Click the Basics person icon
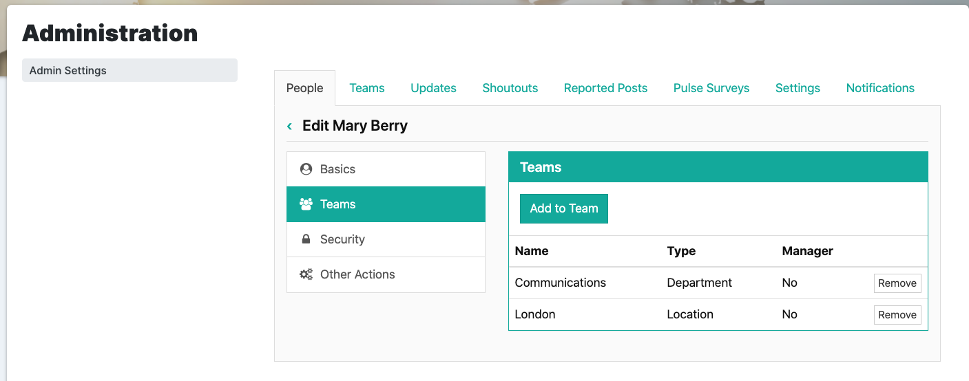Screen dimensions: 969x381 coord(306,169)
